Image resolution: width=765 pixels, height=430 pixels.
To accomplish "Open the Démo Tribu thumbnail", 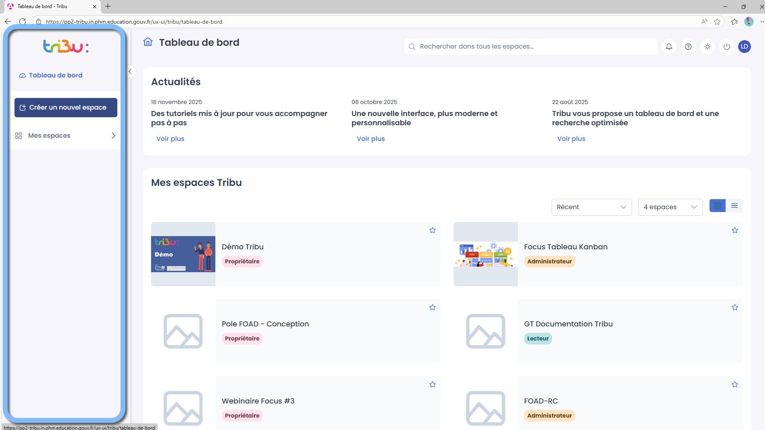I will [183, 254].
